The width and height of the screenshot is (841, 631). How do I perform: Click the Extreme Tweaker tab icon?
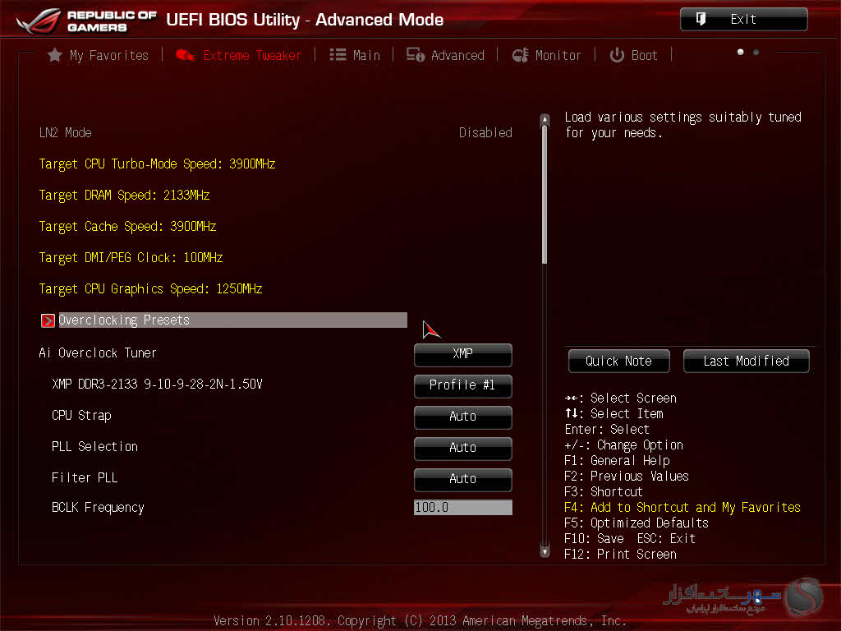(186, 55)
